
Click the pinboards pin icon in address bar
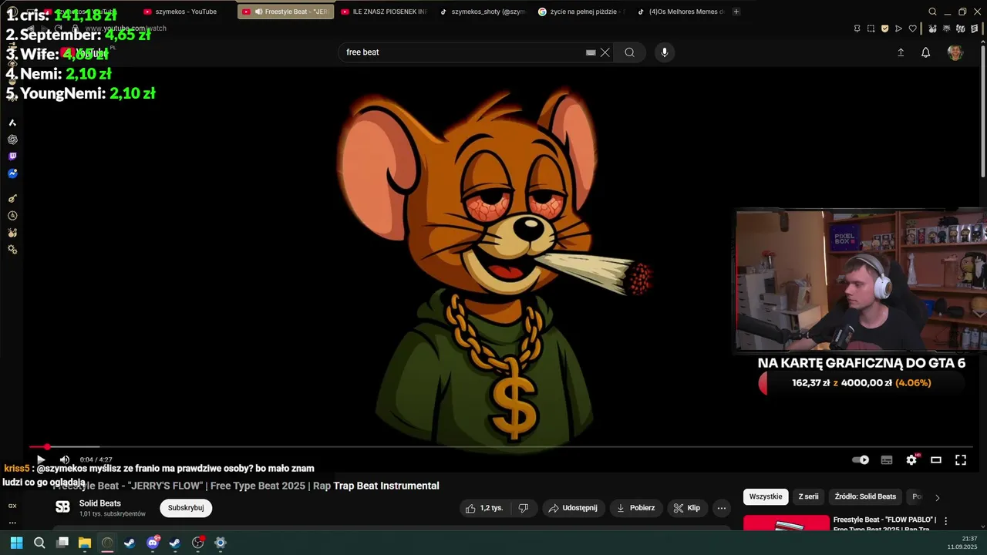(x=857, y=29)
